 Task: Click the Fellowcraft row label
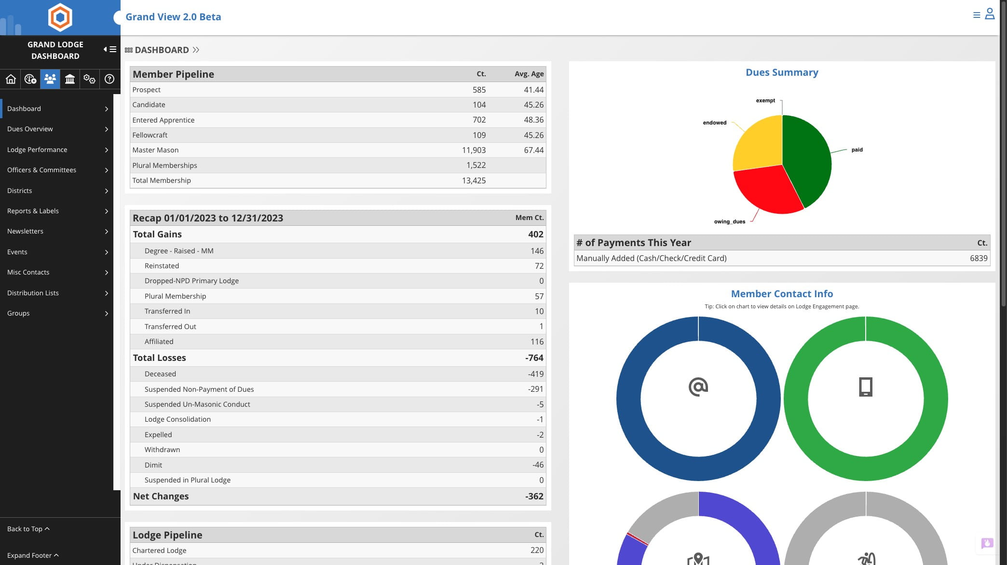[150, 135]
